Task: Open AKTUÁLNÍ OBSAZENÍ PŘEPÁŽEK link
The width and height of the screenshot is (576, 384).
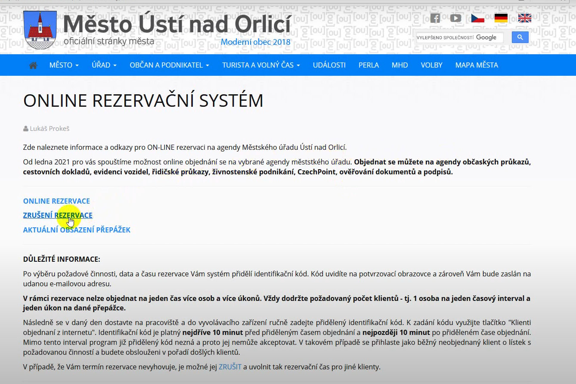Action: pyautogui.click(x=77, y=230)
